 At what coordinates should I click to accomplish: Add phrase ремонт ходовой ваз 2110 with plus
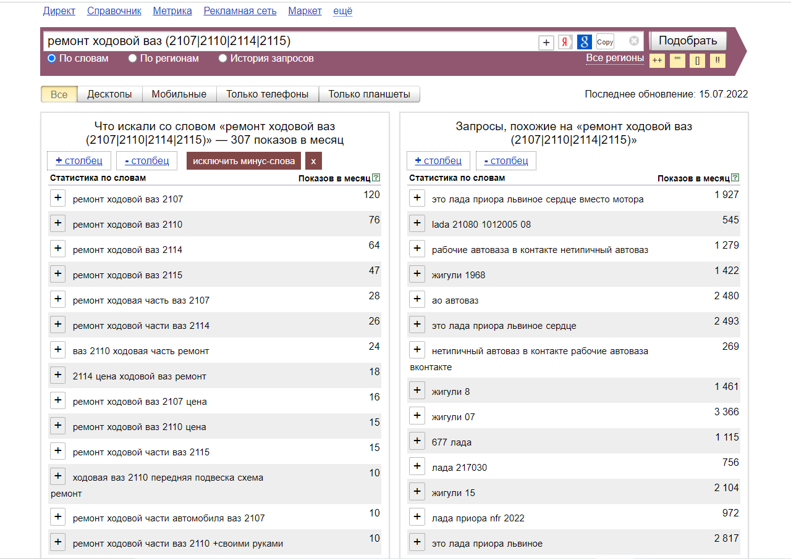(58, 223)
